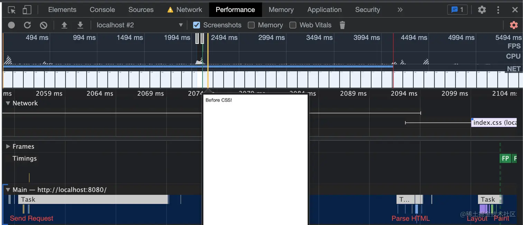Select the Performance tab

235,10
